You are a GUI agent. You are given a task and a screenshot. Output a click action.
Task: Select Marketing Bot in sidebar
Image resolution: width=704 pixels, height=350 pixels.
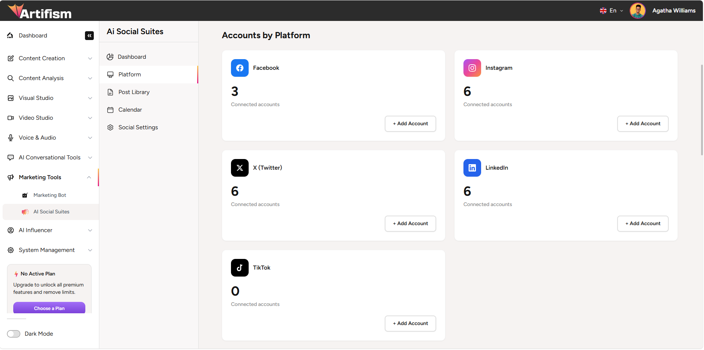coord(50,195)
